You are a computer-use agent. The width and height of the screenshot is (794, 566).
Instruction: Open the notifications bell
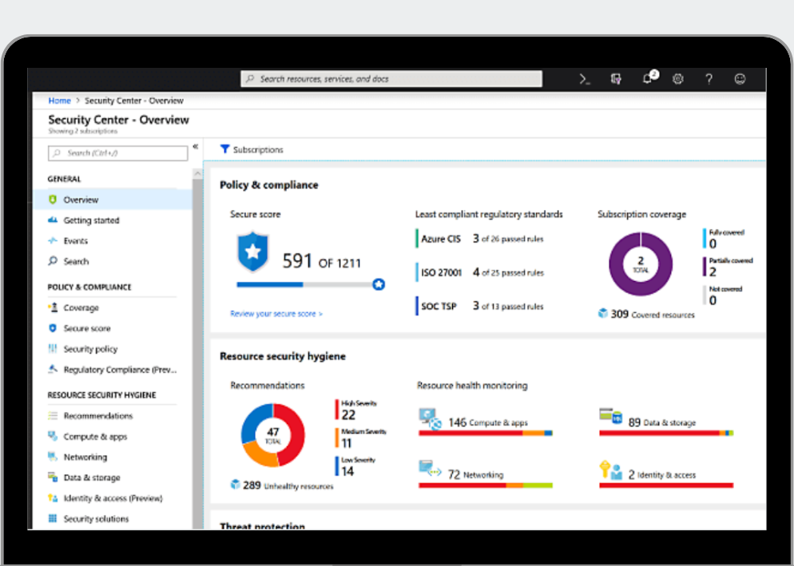(648, 78)
